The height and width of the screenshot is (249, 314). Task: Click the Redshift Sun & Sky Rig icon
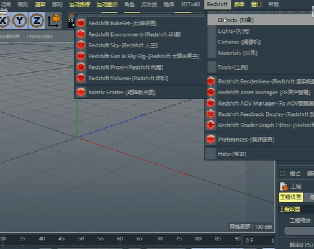click(81, 56)
